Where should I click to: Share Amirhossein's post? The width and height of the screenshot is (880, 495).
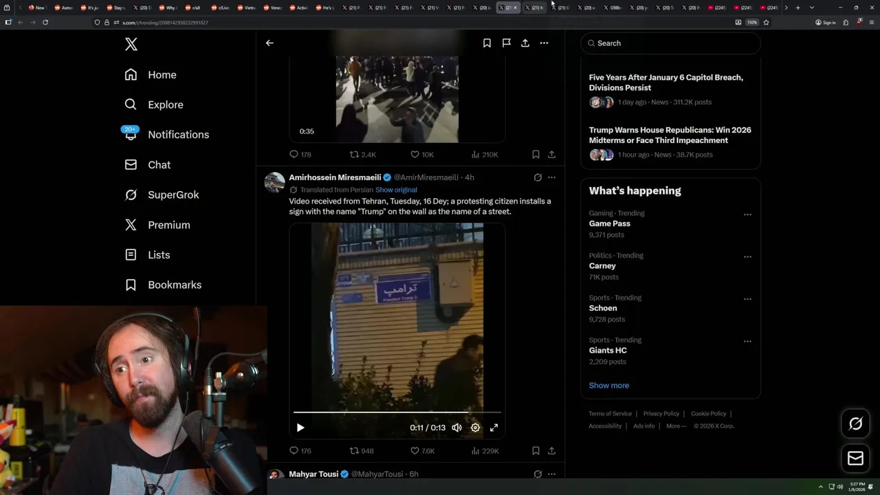click(551, 451)
